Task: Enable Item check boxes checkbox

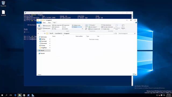Action: [x=102, y=25]
